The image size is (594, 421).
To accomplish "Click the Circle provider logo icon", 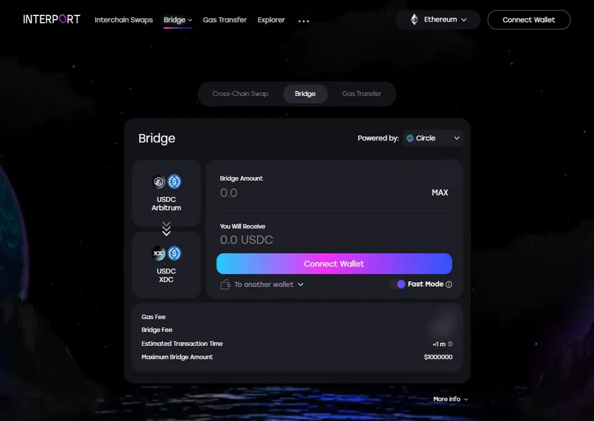I will pyautogui.click(x=410, y=138).
